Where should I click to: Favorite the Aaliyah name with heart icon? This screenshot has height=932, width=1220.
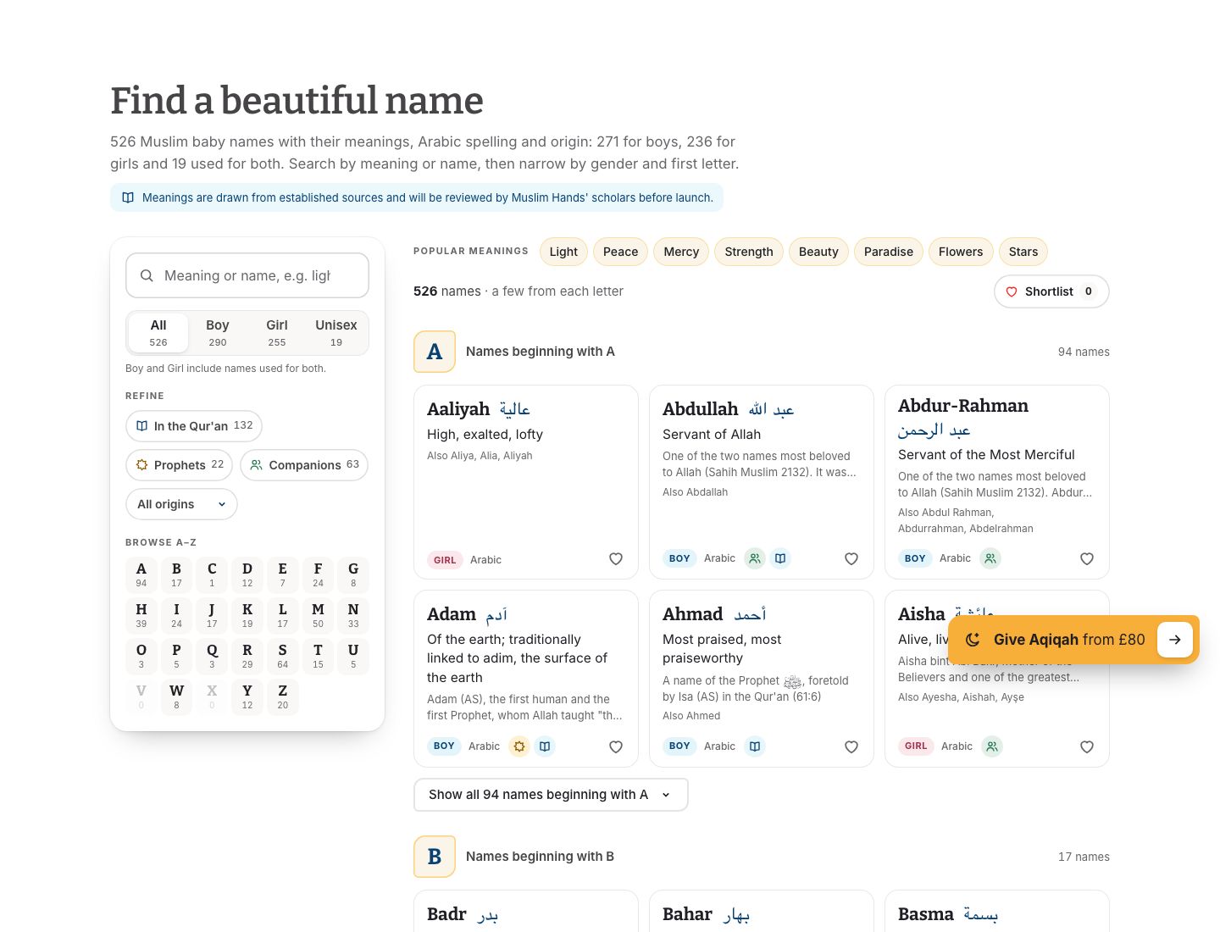click(x=616, y=559)
